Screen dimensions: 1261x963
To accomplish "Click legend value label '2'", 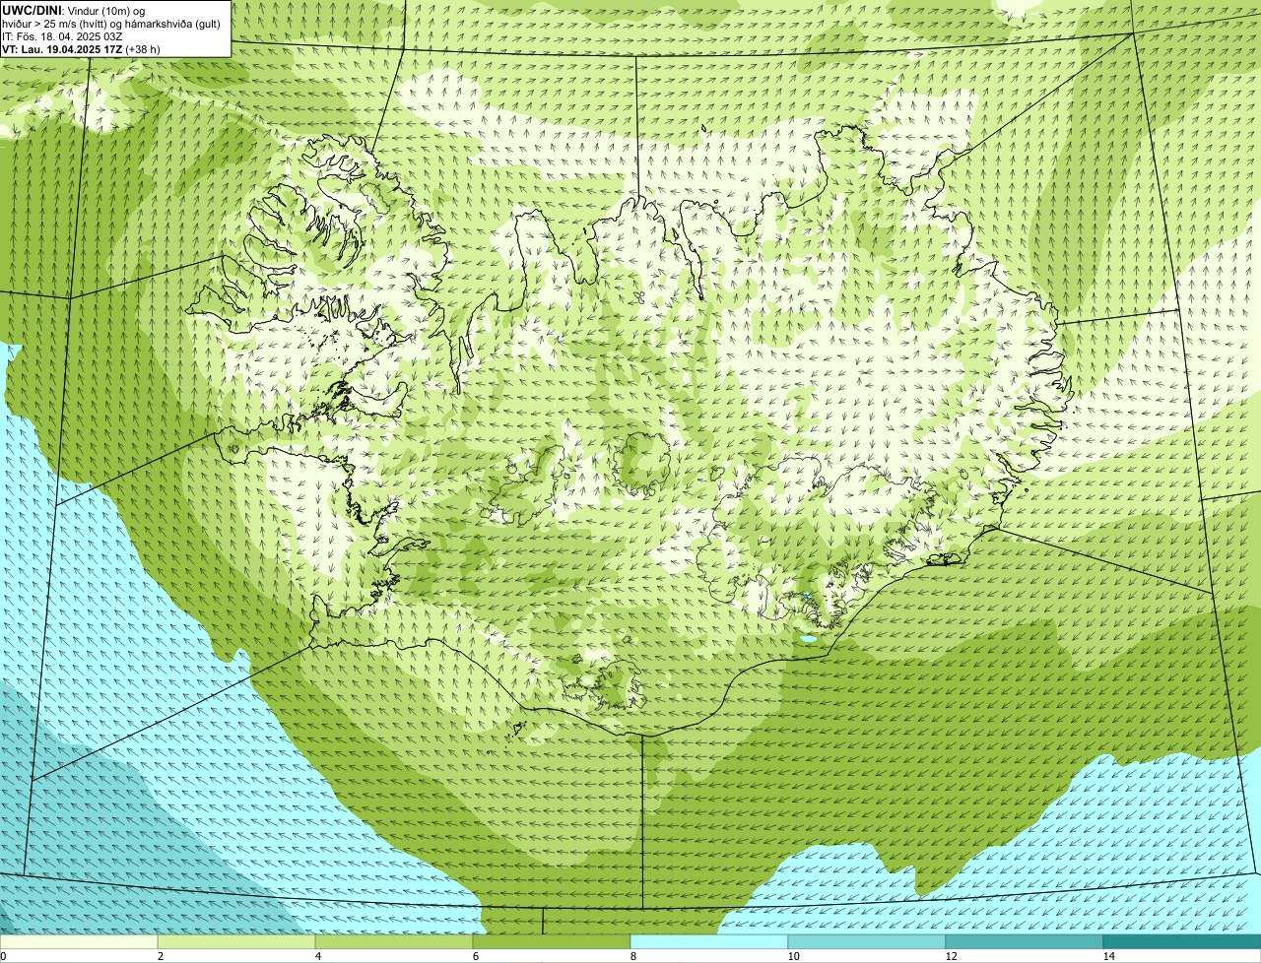I will [x=160, y=956].
